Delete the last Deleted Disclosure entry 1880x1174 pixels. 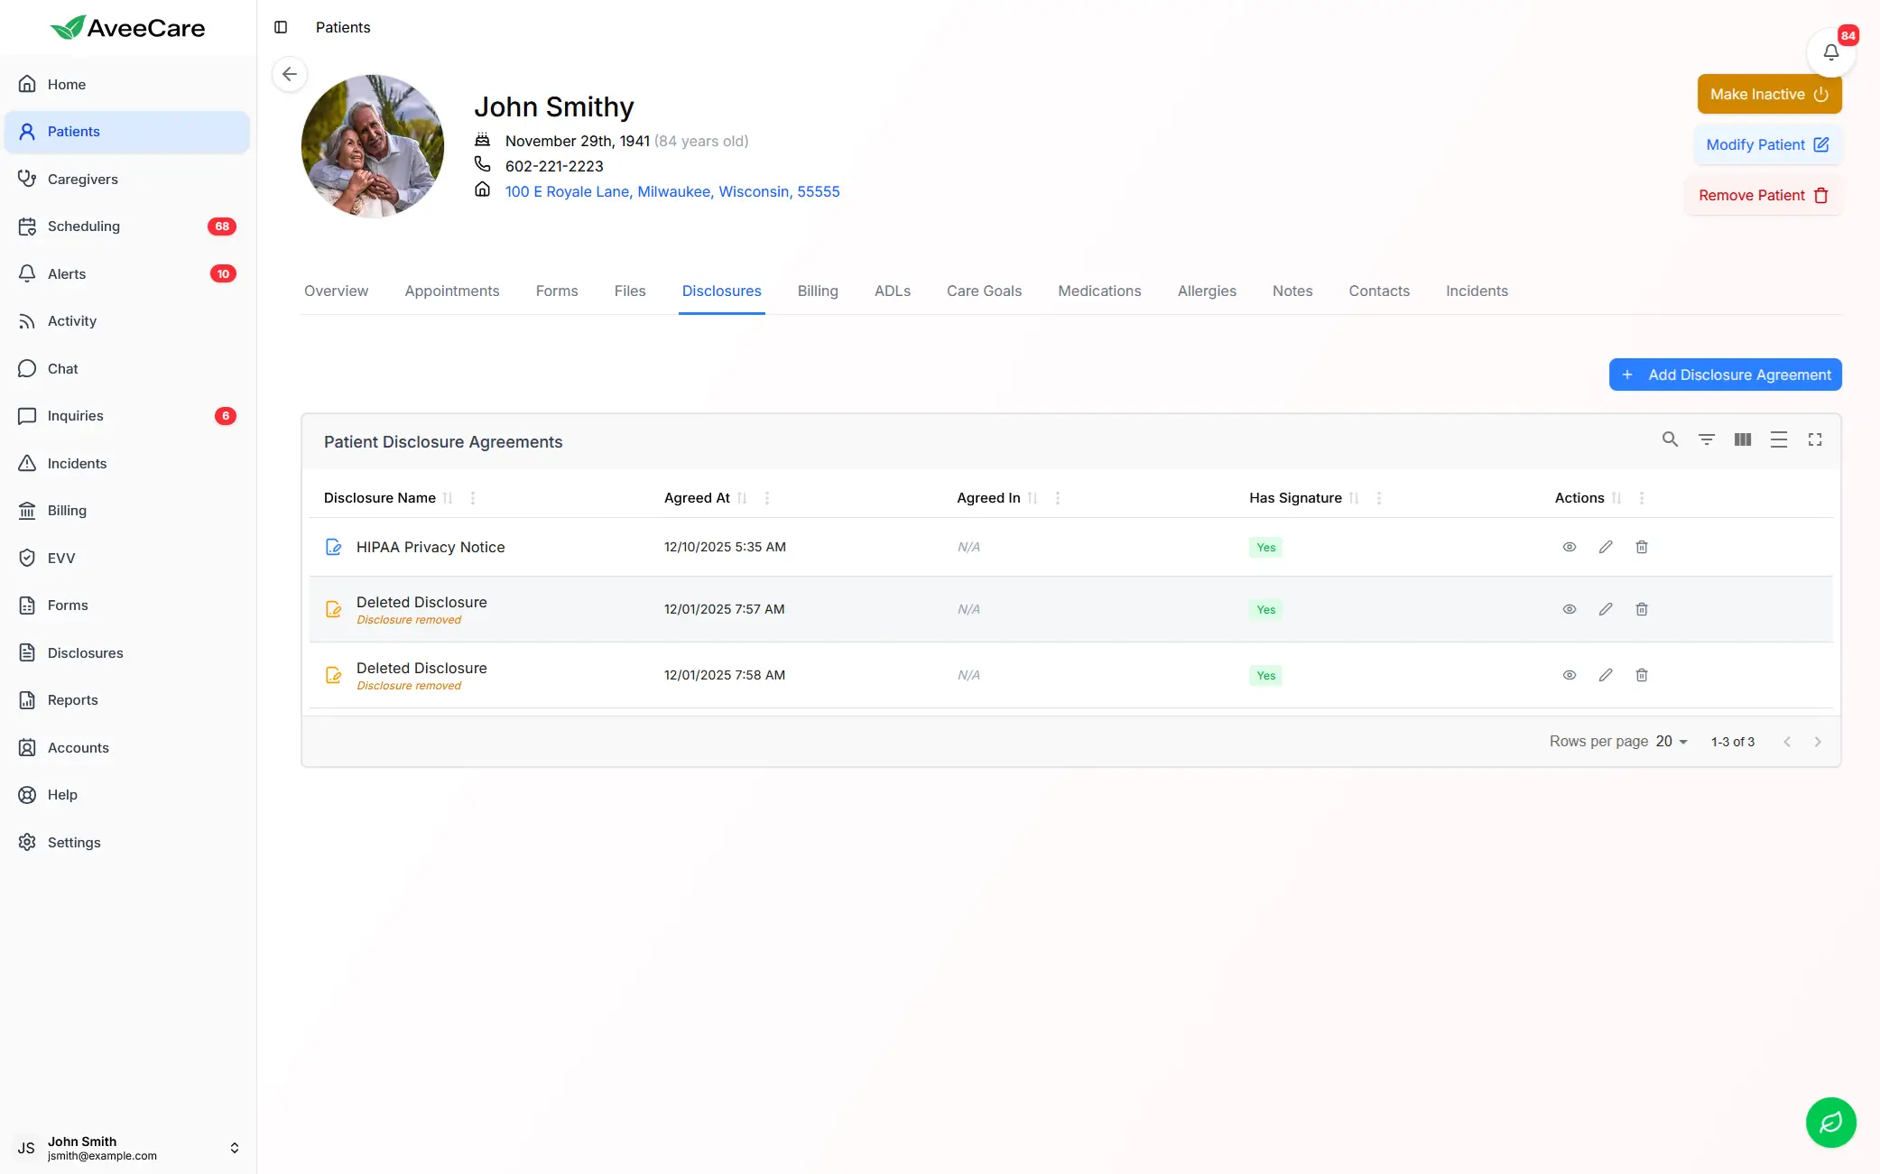pyautogui.click(x=1642, y=675)
